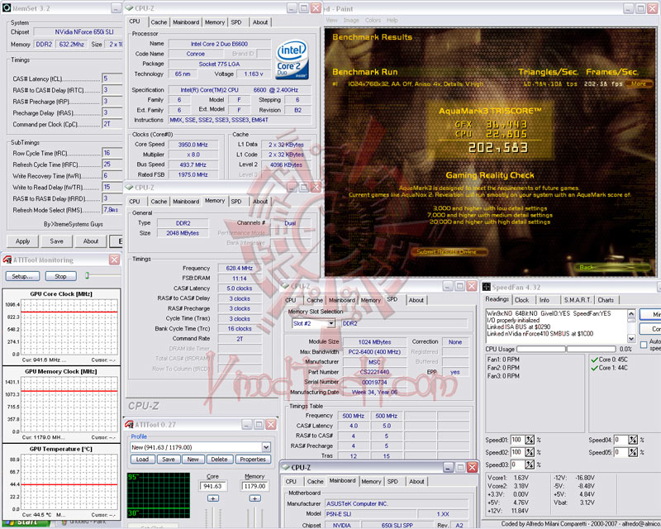Click the ATITool 0.27 title bar icon
The width and height of the screenshot is (661, 529).
(x=130, y=424)
